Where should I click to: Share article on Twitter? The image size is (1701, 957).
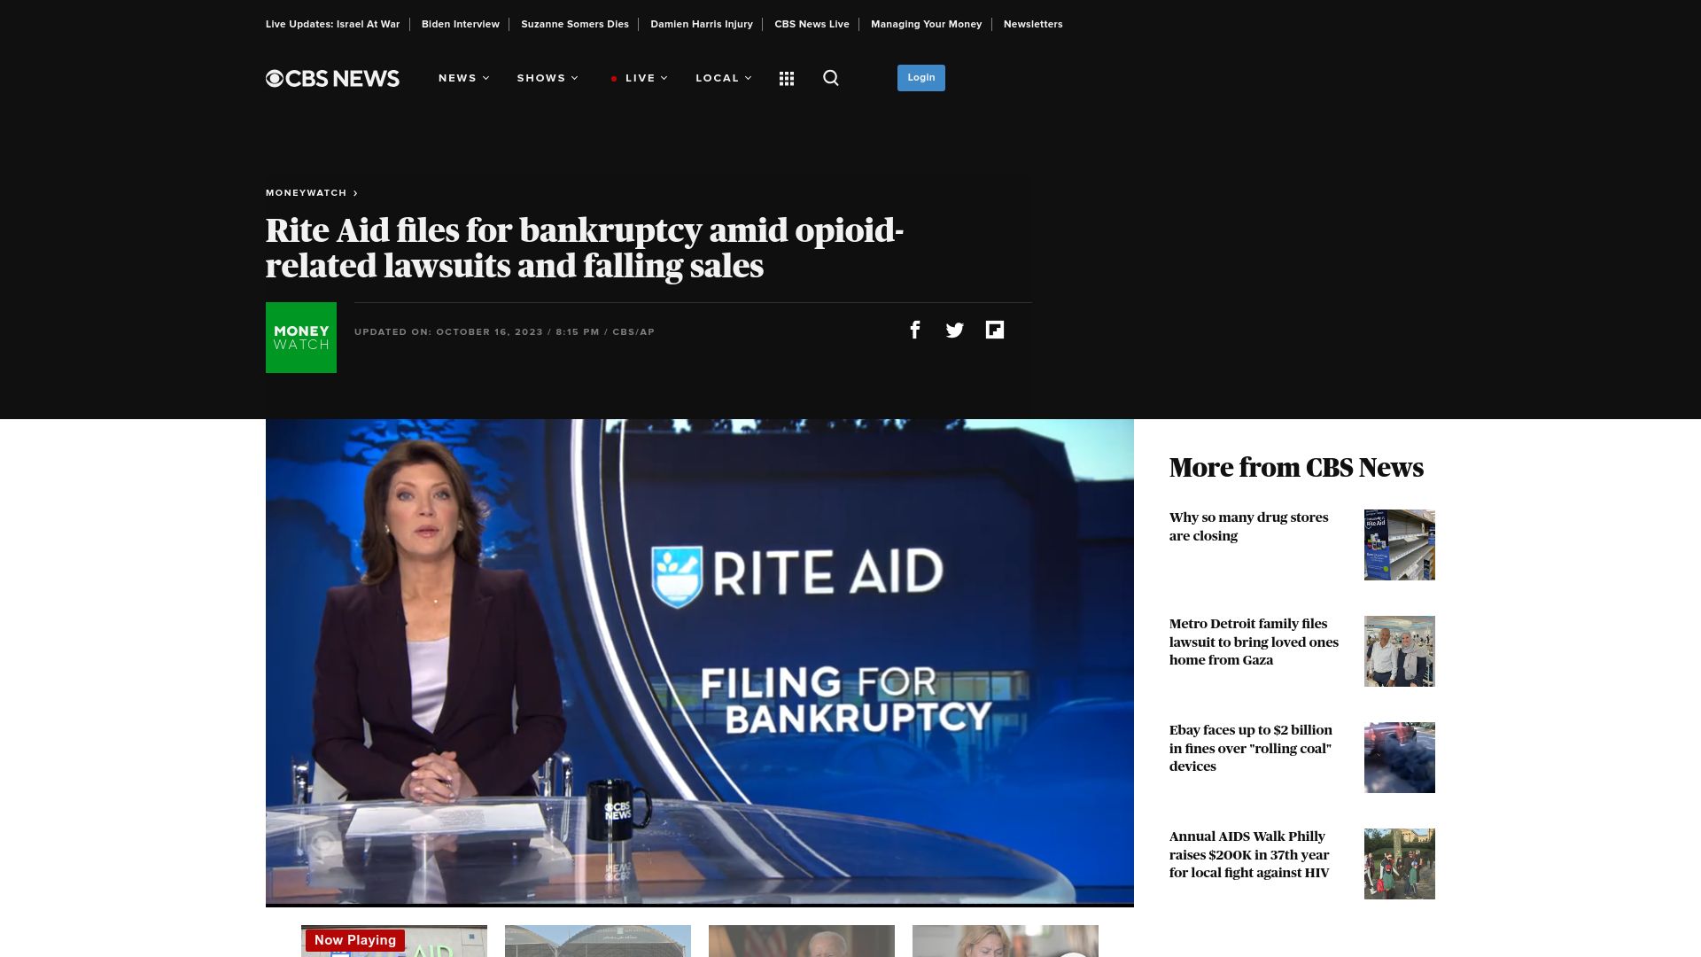954,330
